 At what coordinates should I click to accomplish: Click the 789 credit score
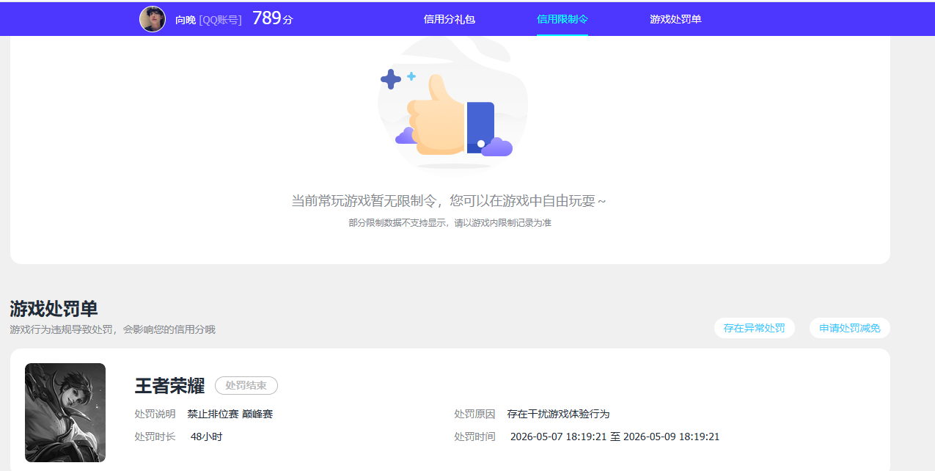coord(267,18)
